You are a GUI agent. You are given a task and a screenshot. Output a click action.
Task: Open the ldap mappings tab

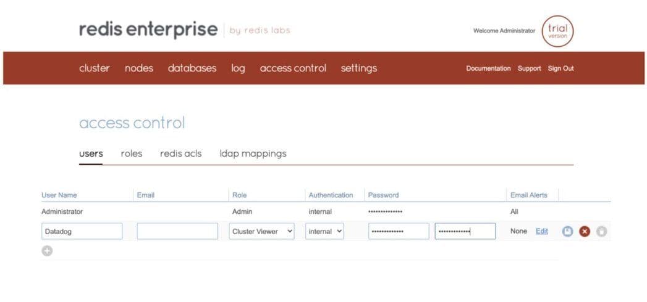(x=253, y=153)
